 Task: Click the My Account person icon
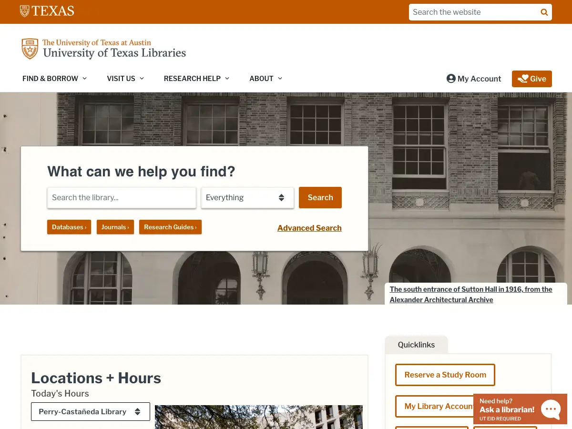[451, 79]
